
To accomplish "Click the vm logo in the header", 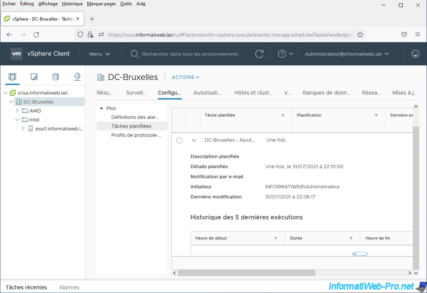I will click(16, 54).
